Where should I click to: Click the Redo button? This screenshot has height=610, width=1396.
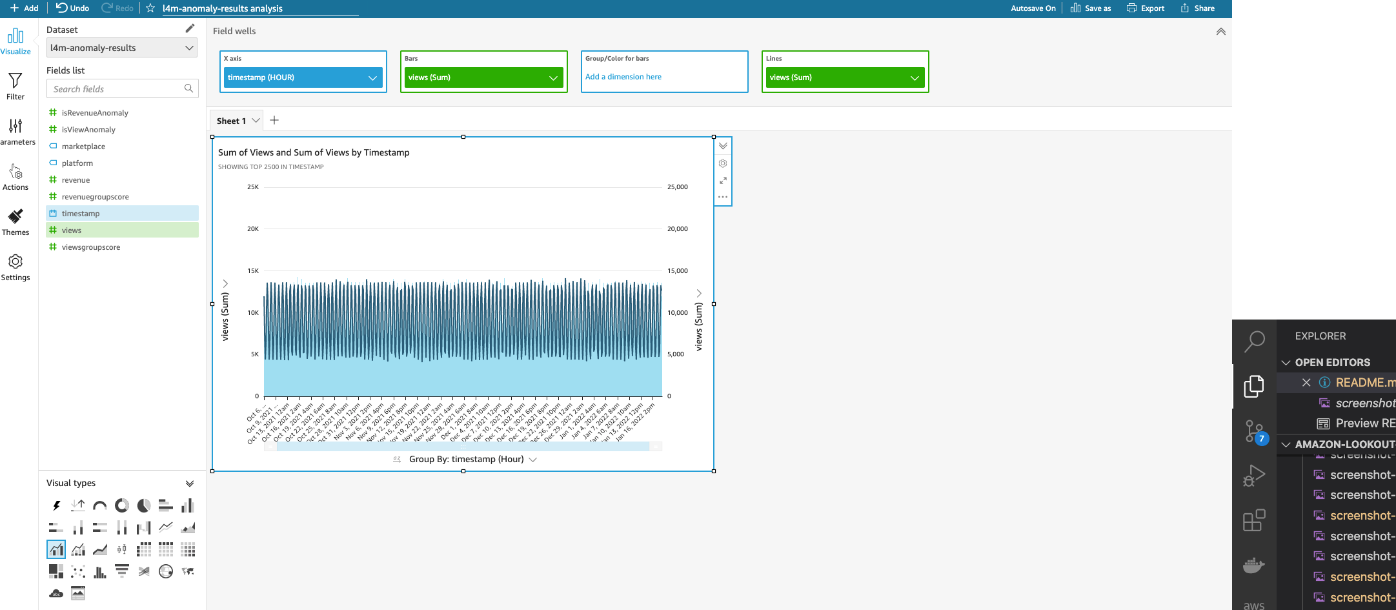click(117, 8)
